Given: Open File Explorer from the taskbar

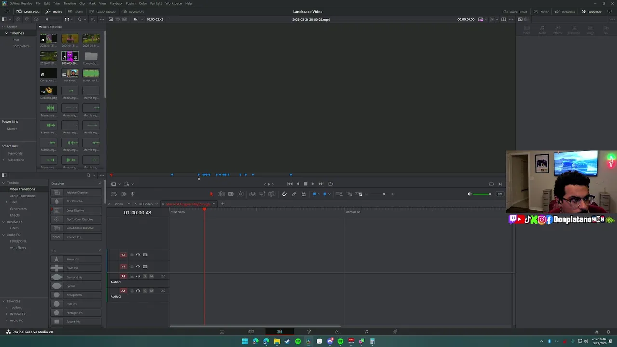Looking at the screenshot, I should pos(277,341).
